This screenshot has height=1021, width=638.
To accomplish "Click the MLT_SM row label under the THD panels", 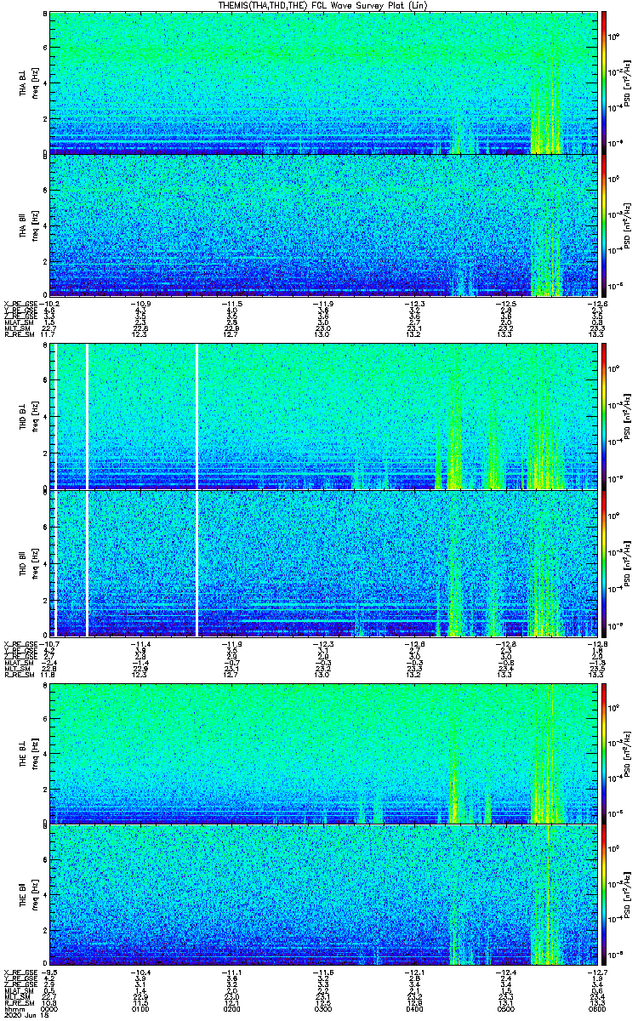I will (15, 669).
